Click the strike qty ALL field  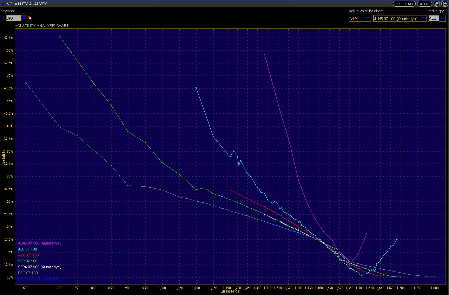tap(434, 18)
